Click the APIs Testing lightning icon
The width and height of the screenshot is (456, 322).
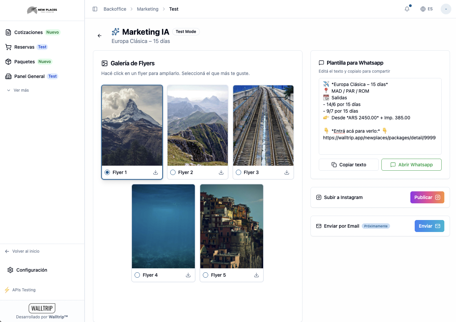click(x=7, y=290)
